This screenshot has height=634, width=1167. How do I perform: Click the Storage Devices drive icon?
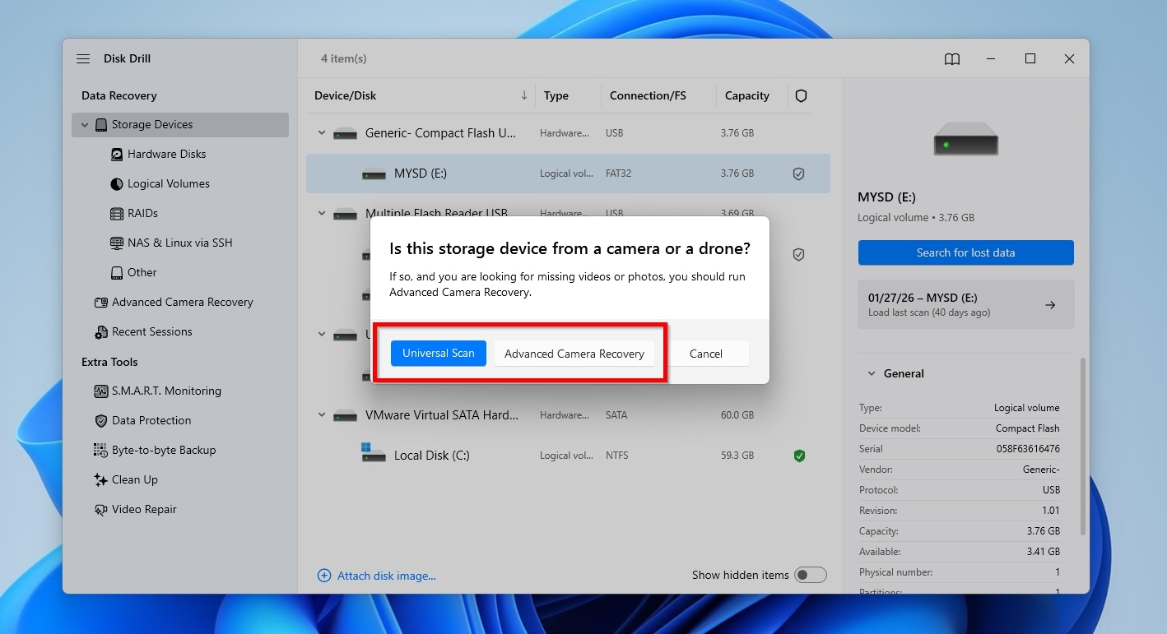tap(101, 125)
